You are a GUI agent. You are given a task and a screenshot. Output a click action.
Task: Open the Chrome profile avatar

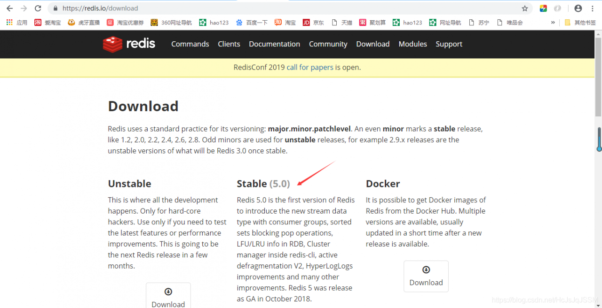578,8
